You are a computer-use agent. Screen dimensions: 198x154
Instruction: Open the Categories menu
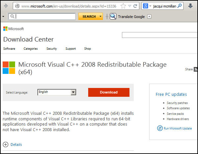(x=30, y=49)
